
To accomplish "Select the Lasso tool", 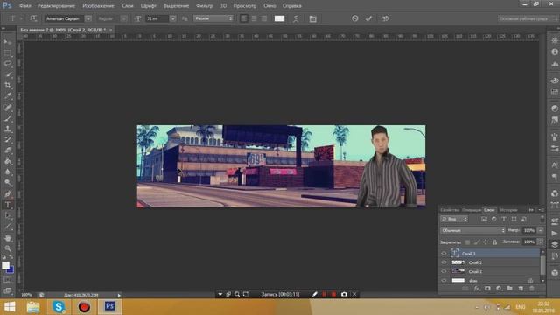I will 8,64.
